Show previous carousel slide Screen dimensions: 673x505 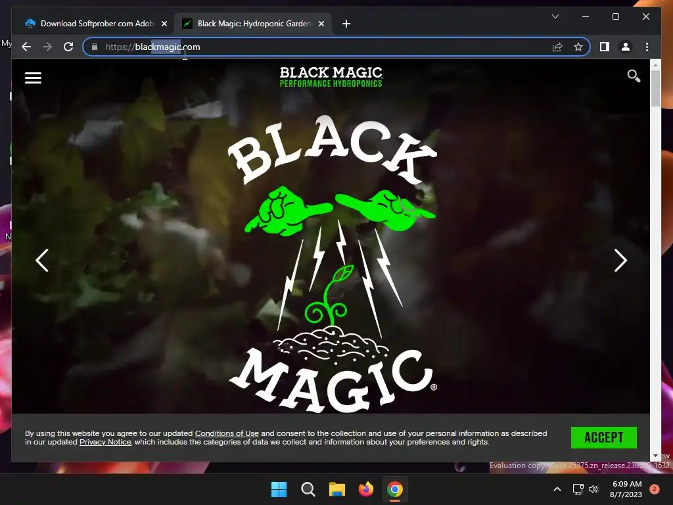tap(41, 260)
